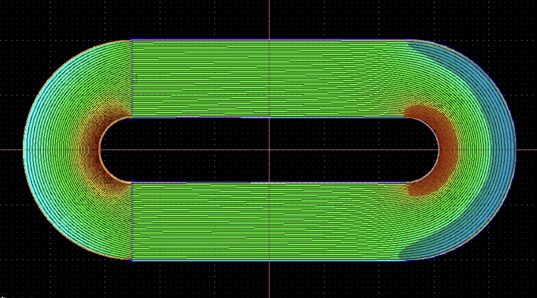This screenshot has width=537, height=298.
Task: Click the black slot opening in the center
Action: (x=269, y=150)
